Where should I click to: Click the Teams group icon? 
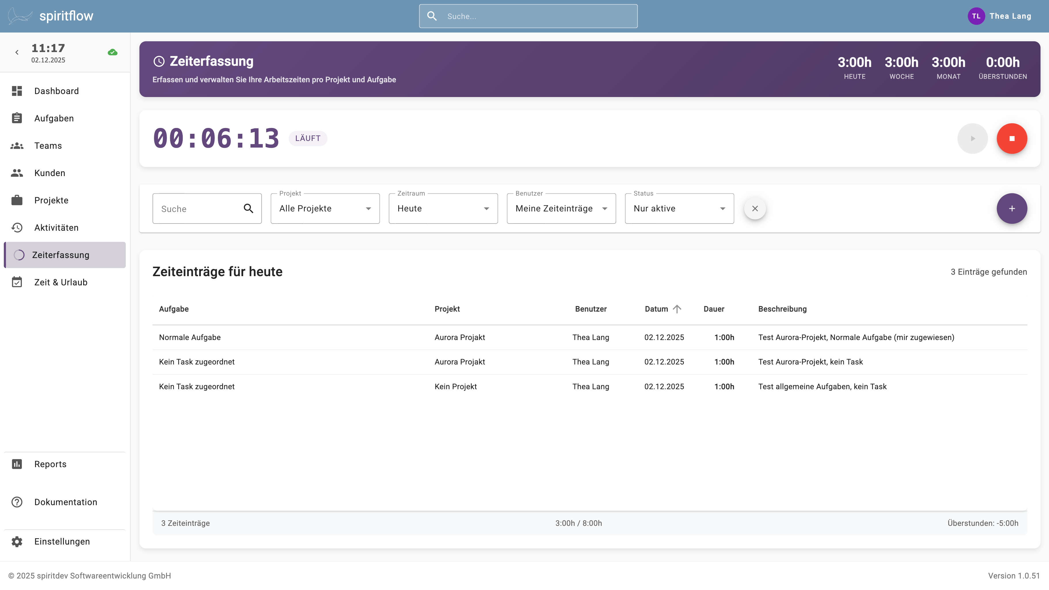pos(17,145)
